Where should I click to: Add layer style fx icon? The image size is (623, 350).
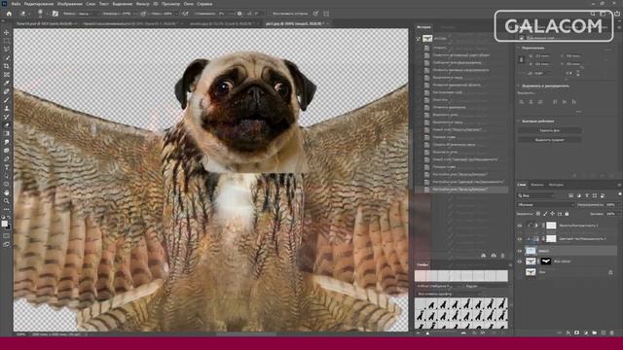[x=568, y=332]
